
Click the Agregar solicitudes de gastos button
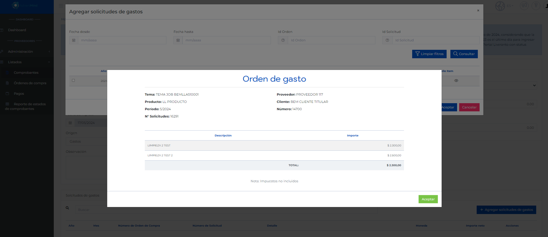(506, 210)
